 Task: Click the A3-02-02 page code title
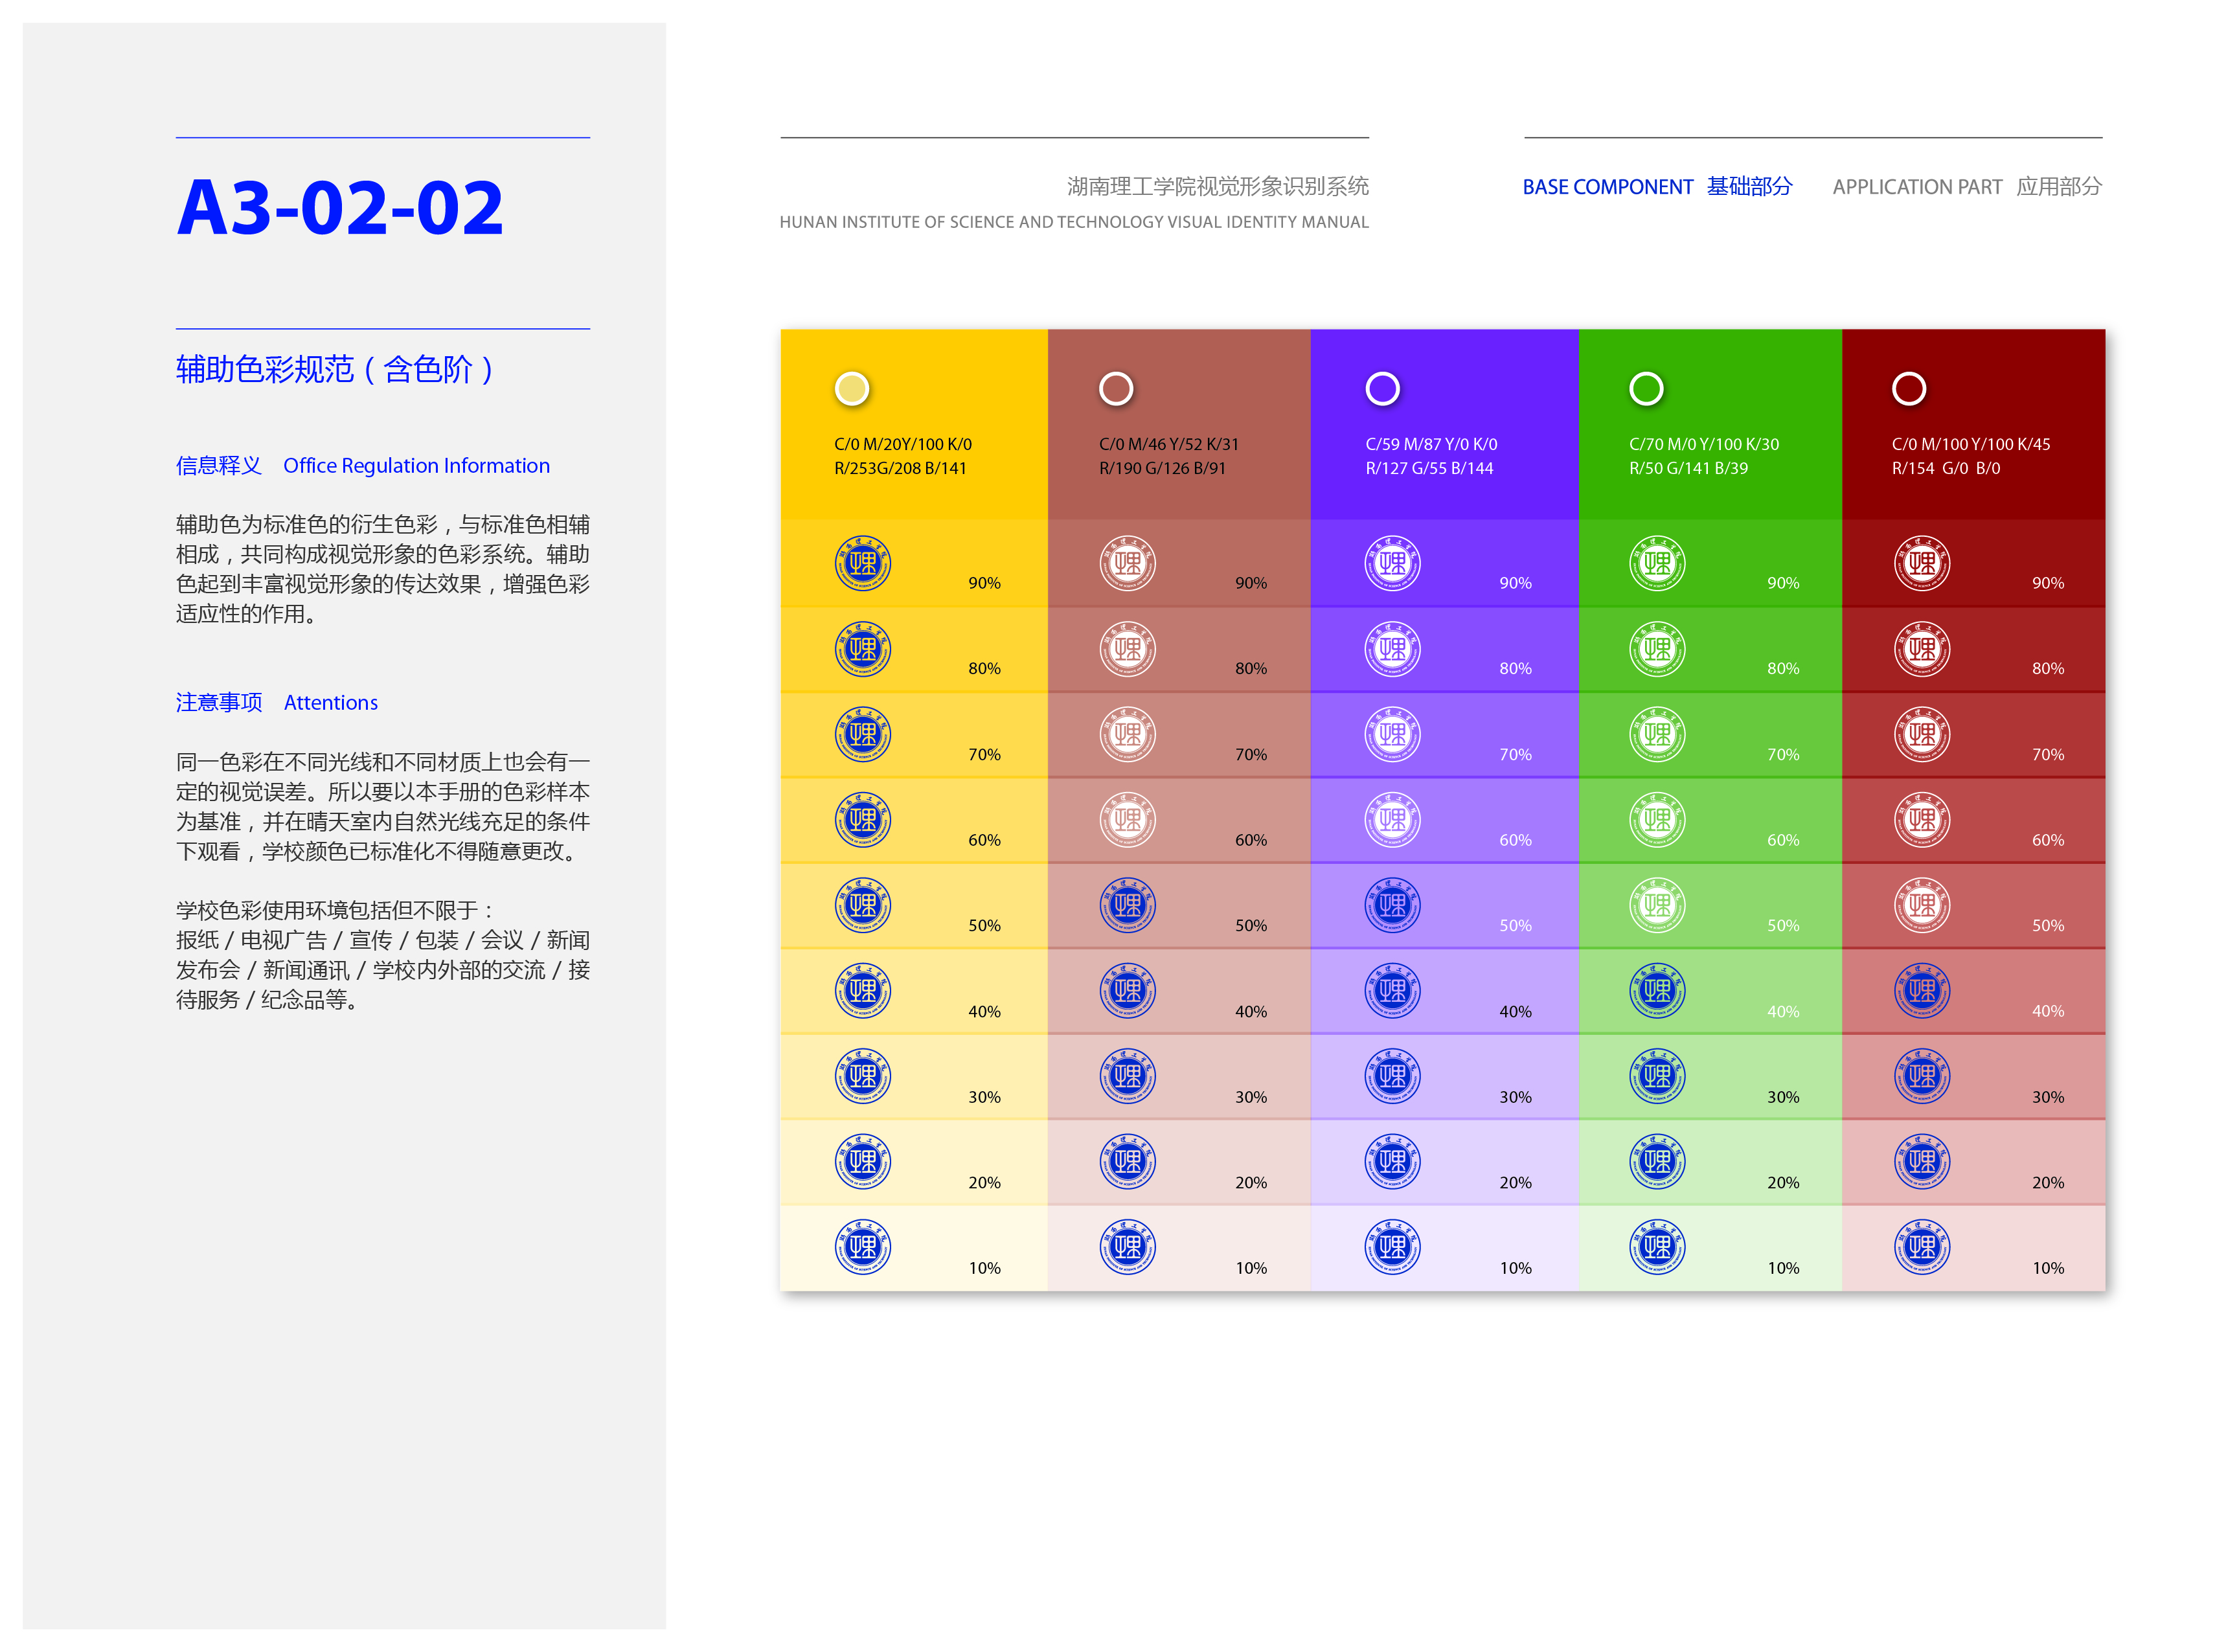point(340,208)
